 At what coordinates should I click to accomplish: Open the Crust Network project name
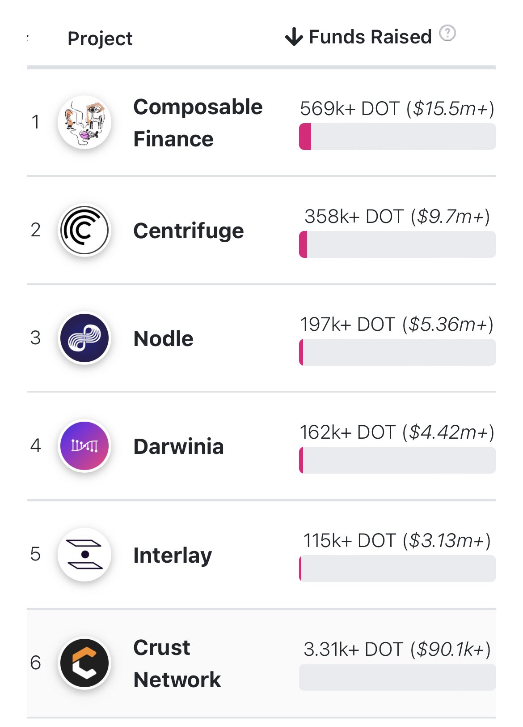click(177, 663)
